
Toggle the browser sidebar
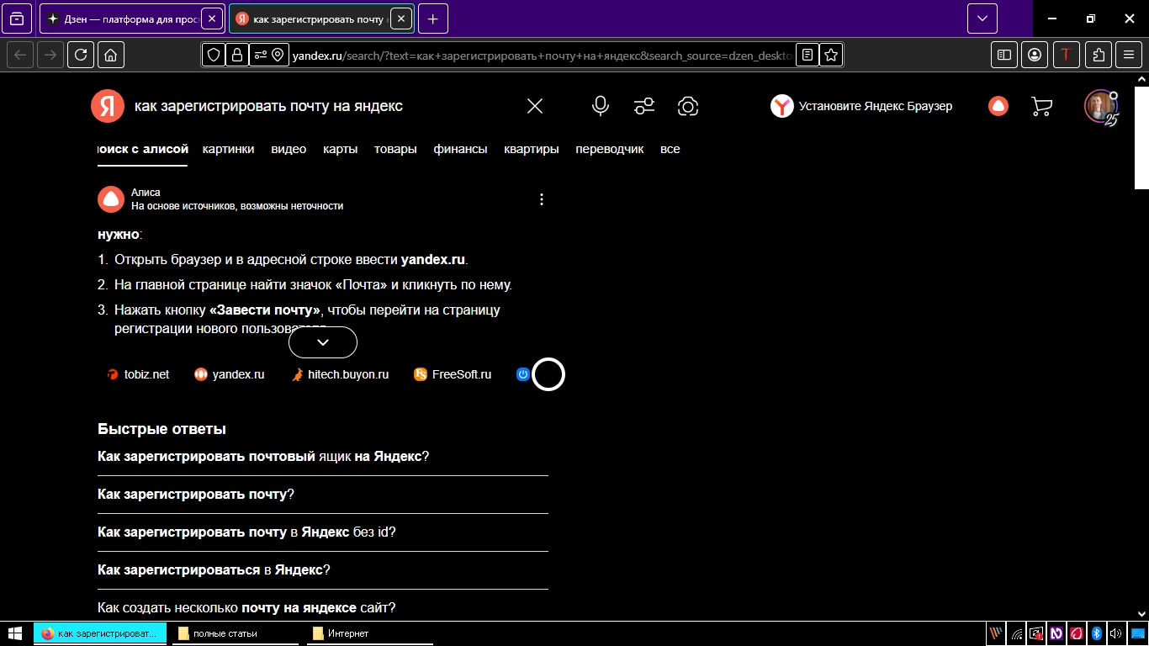tap(1003, 55)
